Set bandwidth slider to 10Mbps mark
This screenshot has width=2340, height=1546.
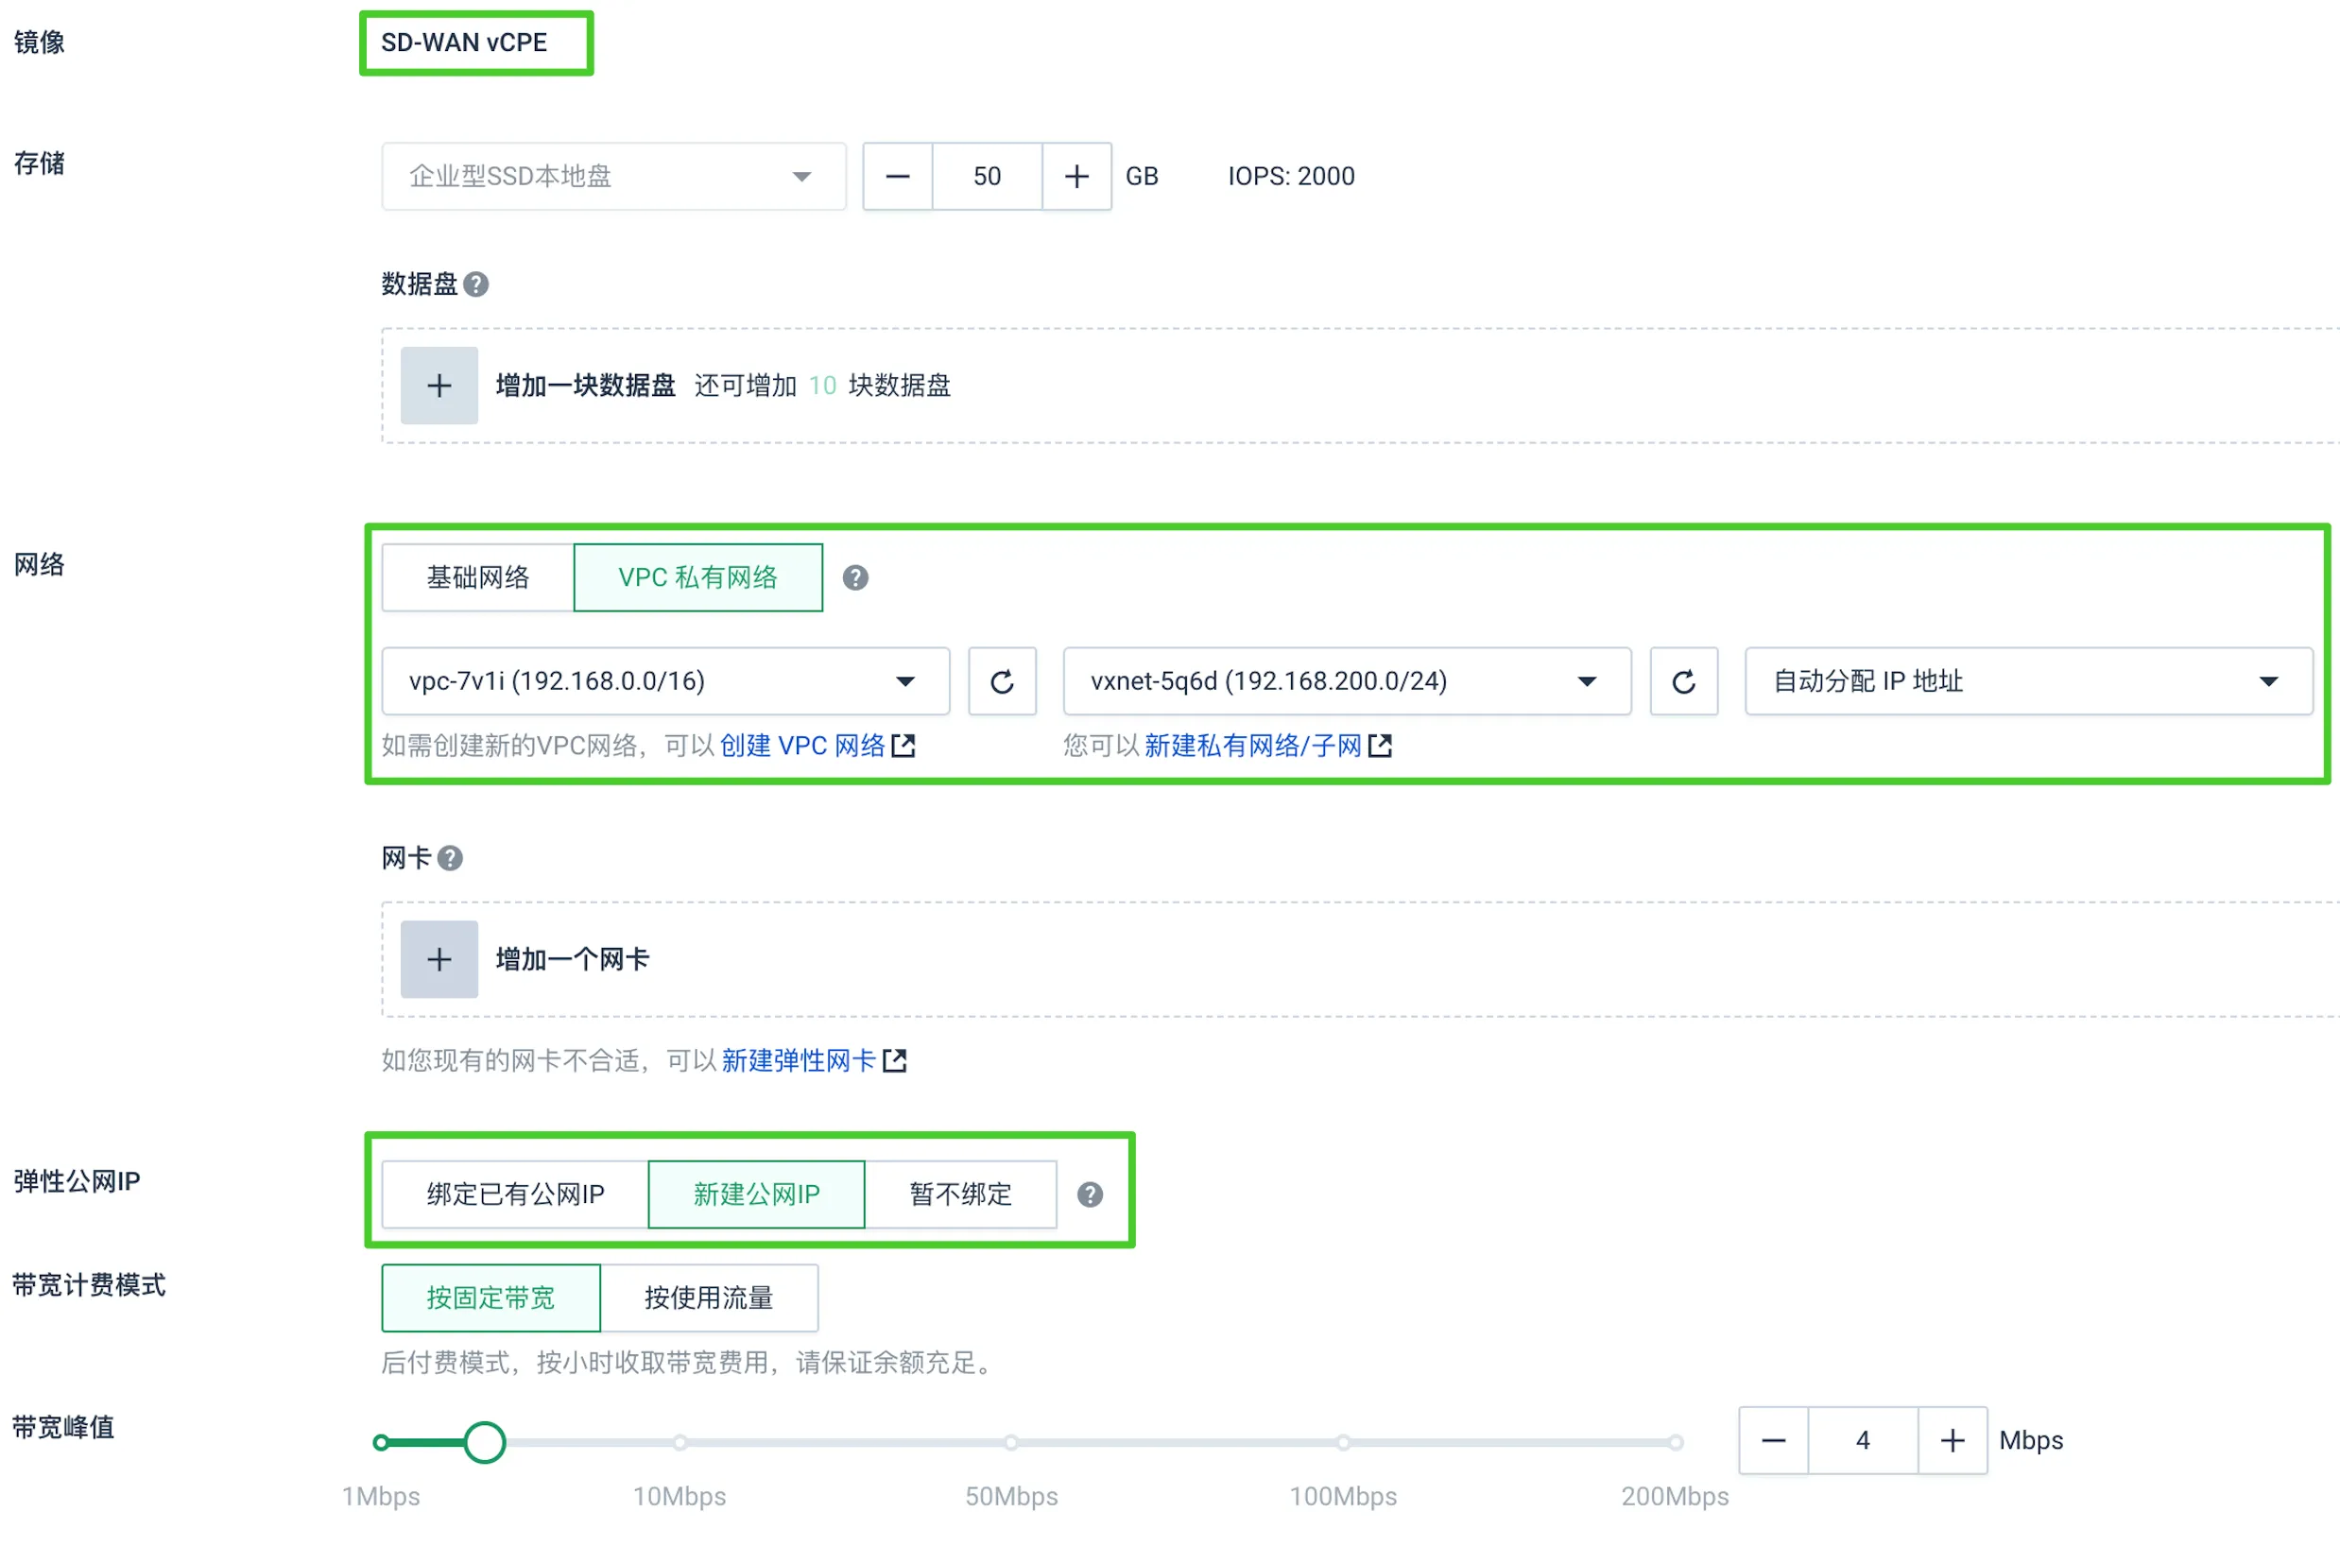pos(680,1443)
